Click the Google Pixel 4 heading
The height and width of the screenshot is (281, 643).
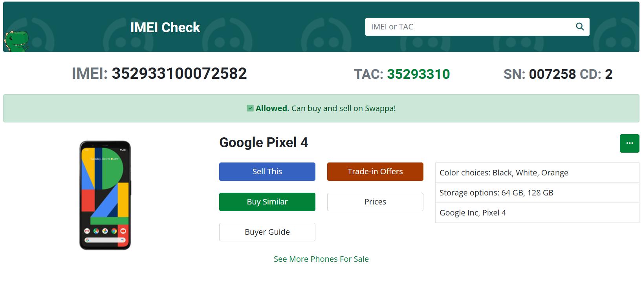click(x=264, y=142)
